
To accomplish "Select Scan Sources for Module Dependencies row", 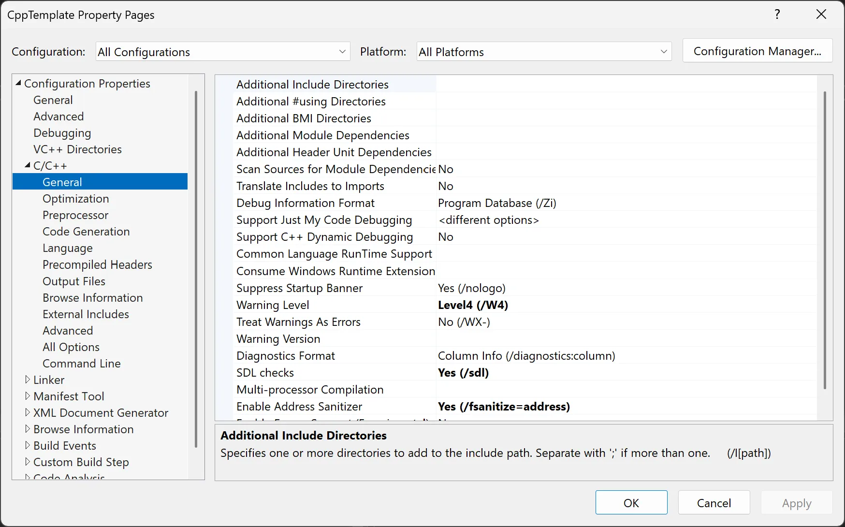I will tap(524, 169).
